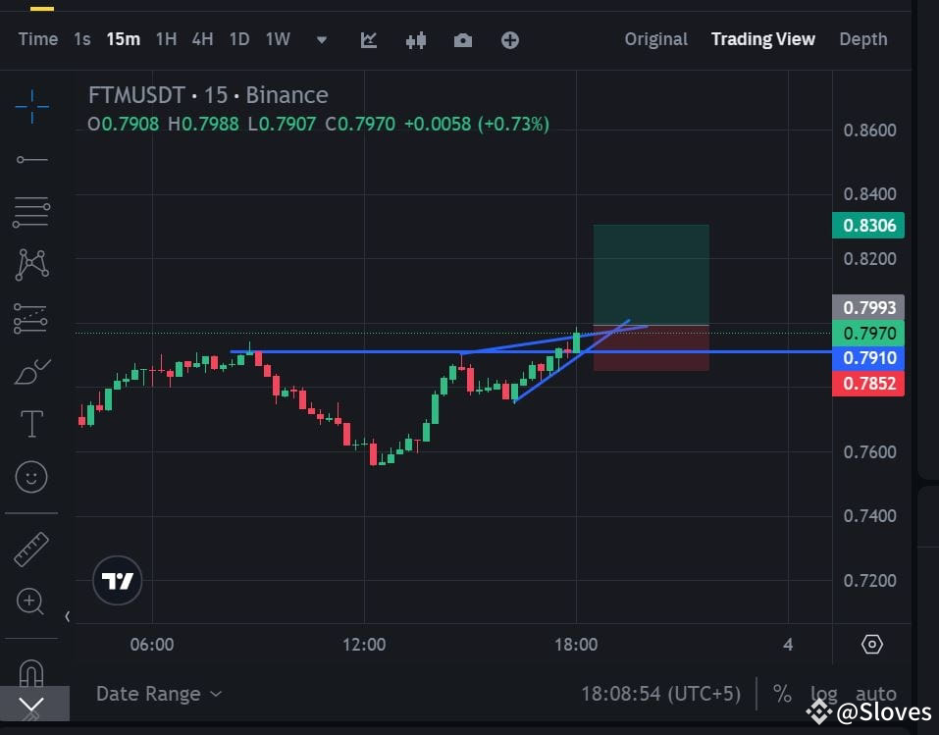Expand the Date Range selector
The image size is (939, 735).
coord(159,694)
